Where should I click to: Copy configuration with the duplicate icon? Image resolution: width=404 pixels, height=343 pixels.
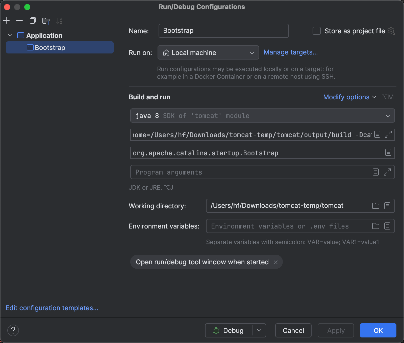pos(33,20)
